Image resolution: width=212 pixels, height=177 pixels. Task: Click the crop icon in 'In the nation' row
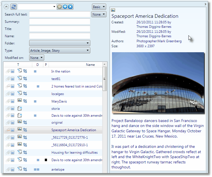[25, 71]
